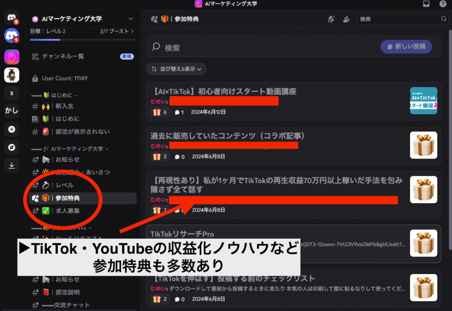This screenshot has width=452, height=311.
Task: Open the かし server
Action: [x=11, y=111]
